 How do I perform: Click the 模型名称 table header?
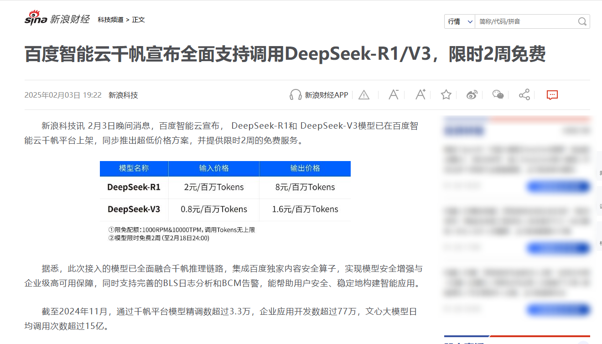tap(134, 168)
